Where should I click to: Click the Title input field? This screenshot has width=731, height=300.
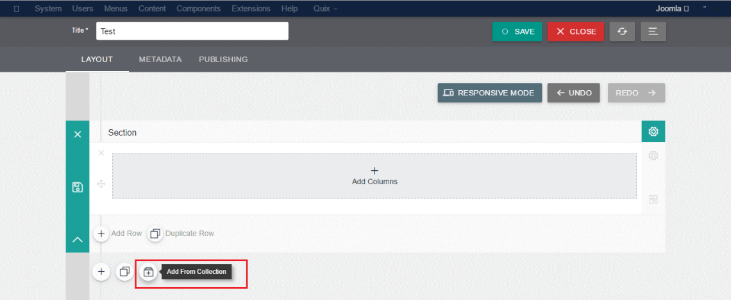[x=192, y=31]
